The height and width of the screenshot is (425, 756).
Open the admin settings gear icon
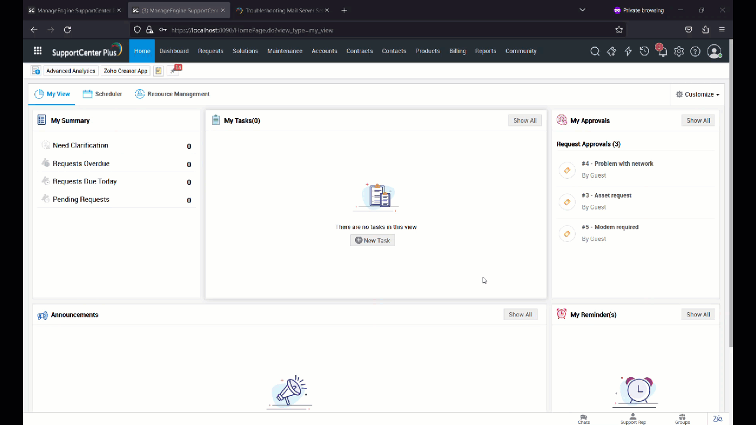[x=679, y=51]
